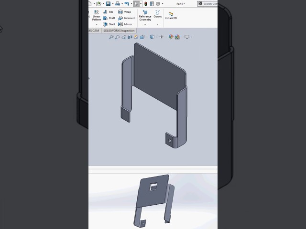Viewport: 306px width, 229px height.
Task: Click the Undo arrow icon
Action: [127, 4]
